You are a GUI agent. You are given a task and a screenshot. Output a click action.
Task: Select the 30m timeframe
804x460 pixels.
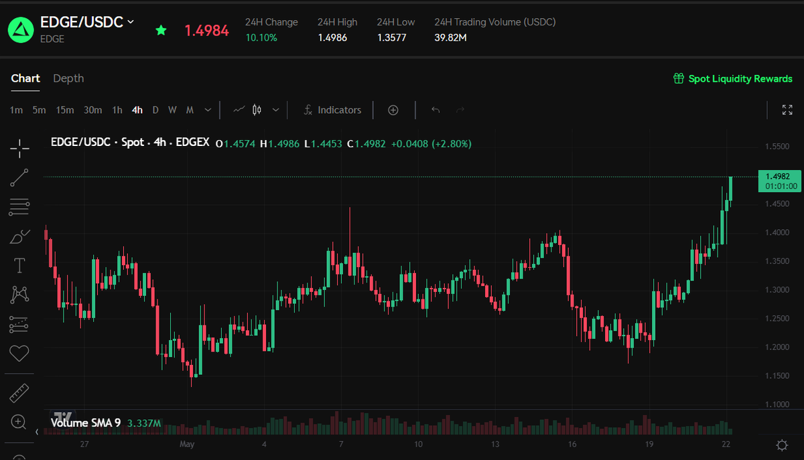click(x=92, y=110)
